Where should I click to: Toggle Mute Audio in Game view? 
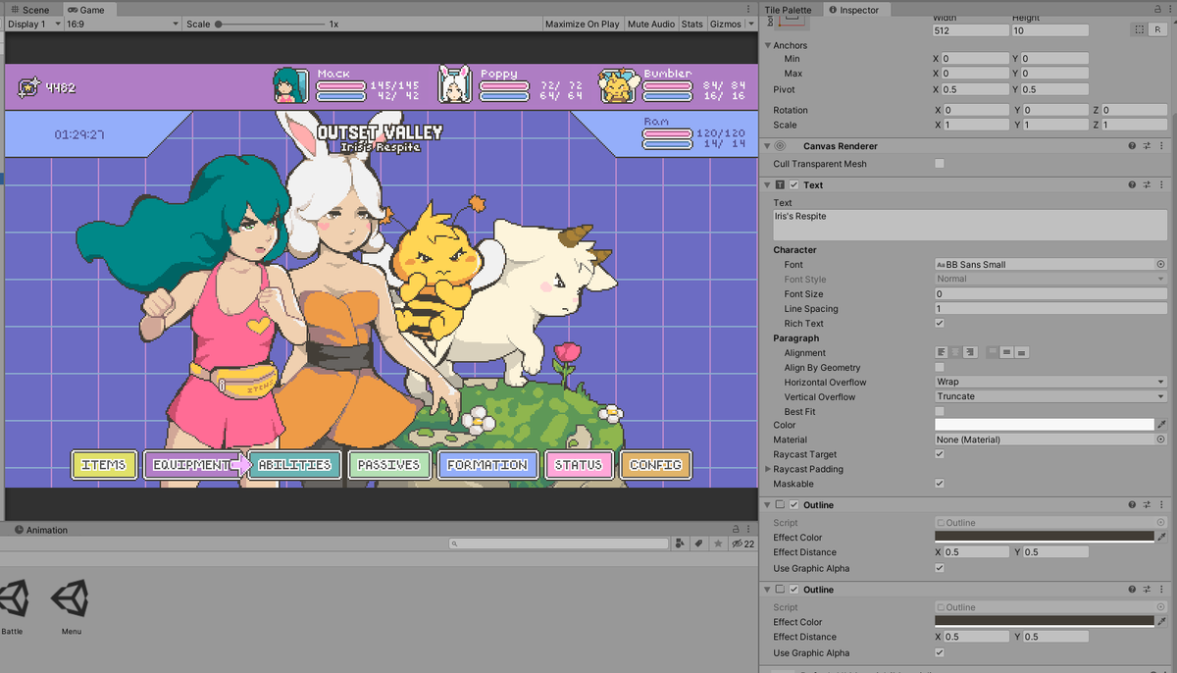pos(651,24)
